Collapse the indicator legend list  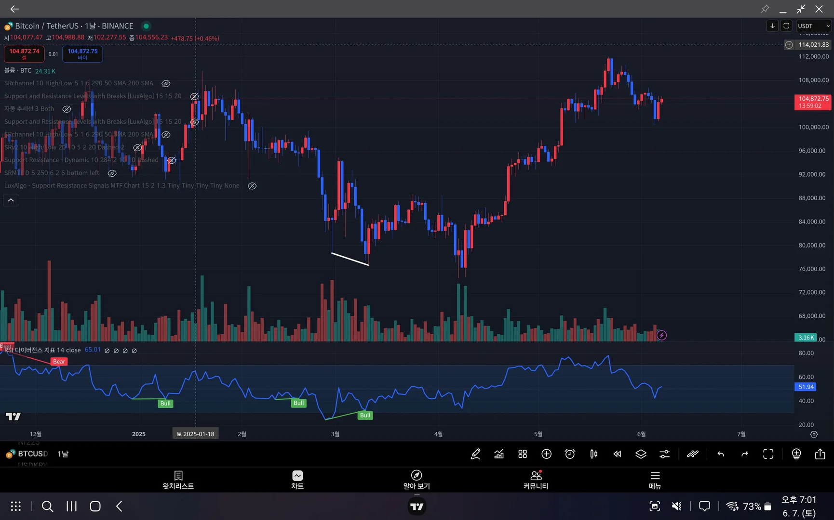(x=11, y=200)
